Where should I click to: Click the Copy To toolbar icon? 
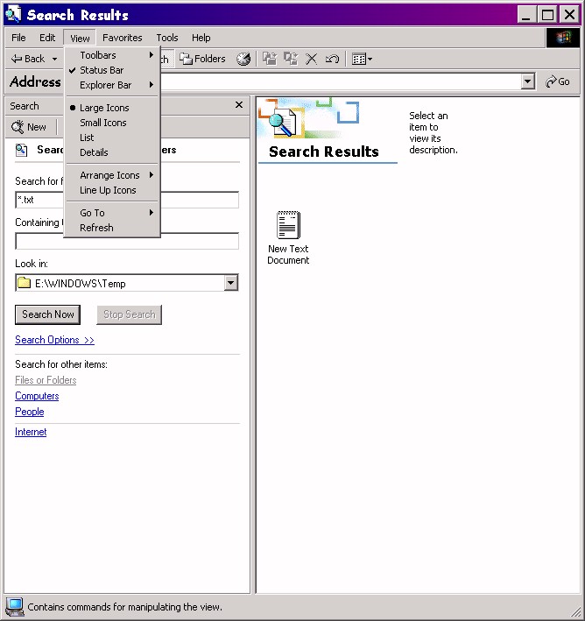[x=291, y=59]
